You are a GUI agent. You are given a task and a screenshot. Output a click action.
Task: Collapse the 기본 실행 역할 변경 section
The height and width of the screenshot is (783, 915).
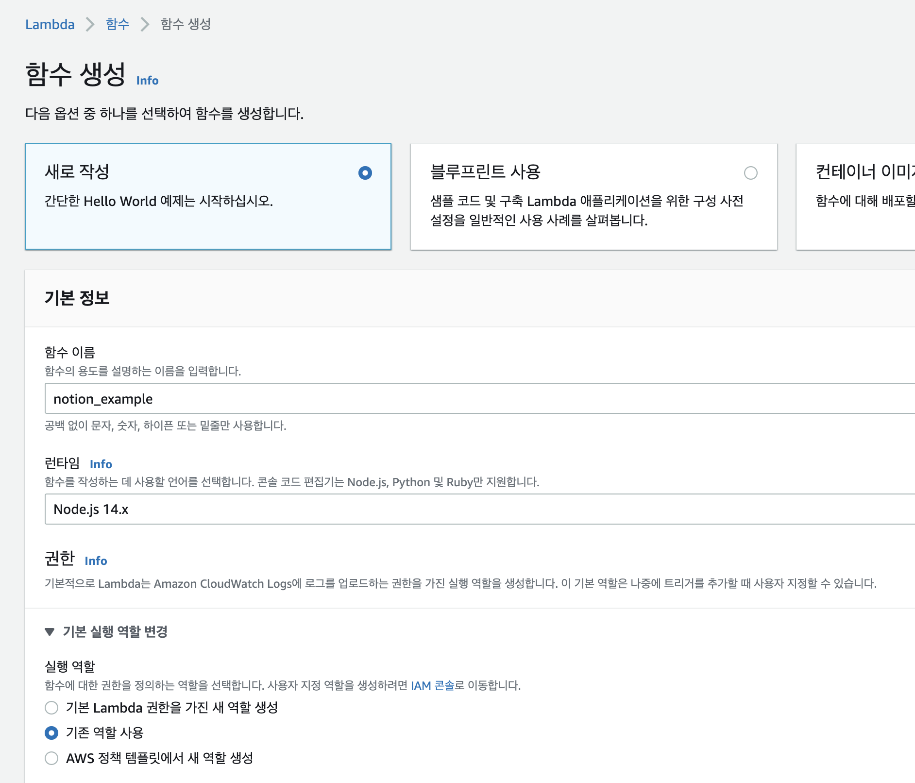tap(106, 631)
